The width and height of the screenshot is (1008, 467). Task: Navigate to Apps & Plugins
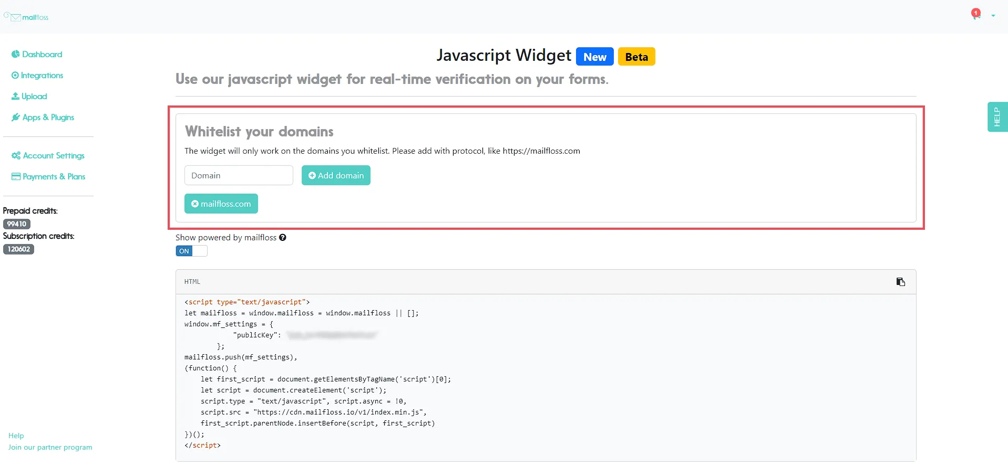point(43,118)
